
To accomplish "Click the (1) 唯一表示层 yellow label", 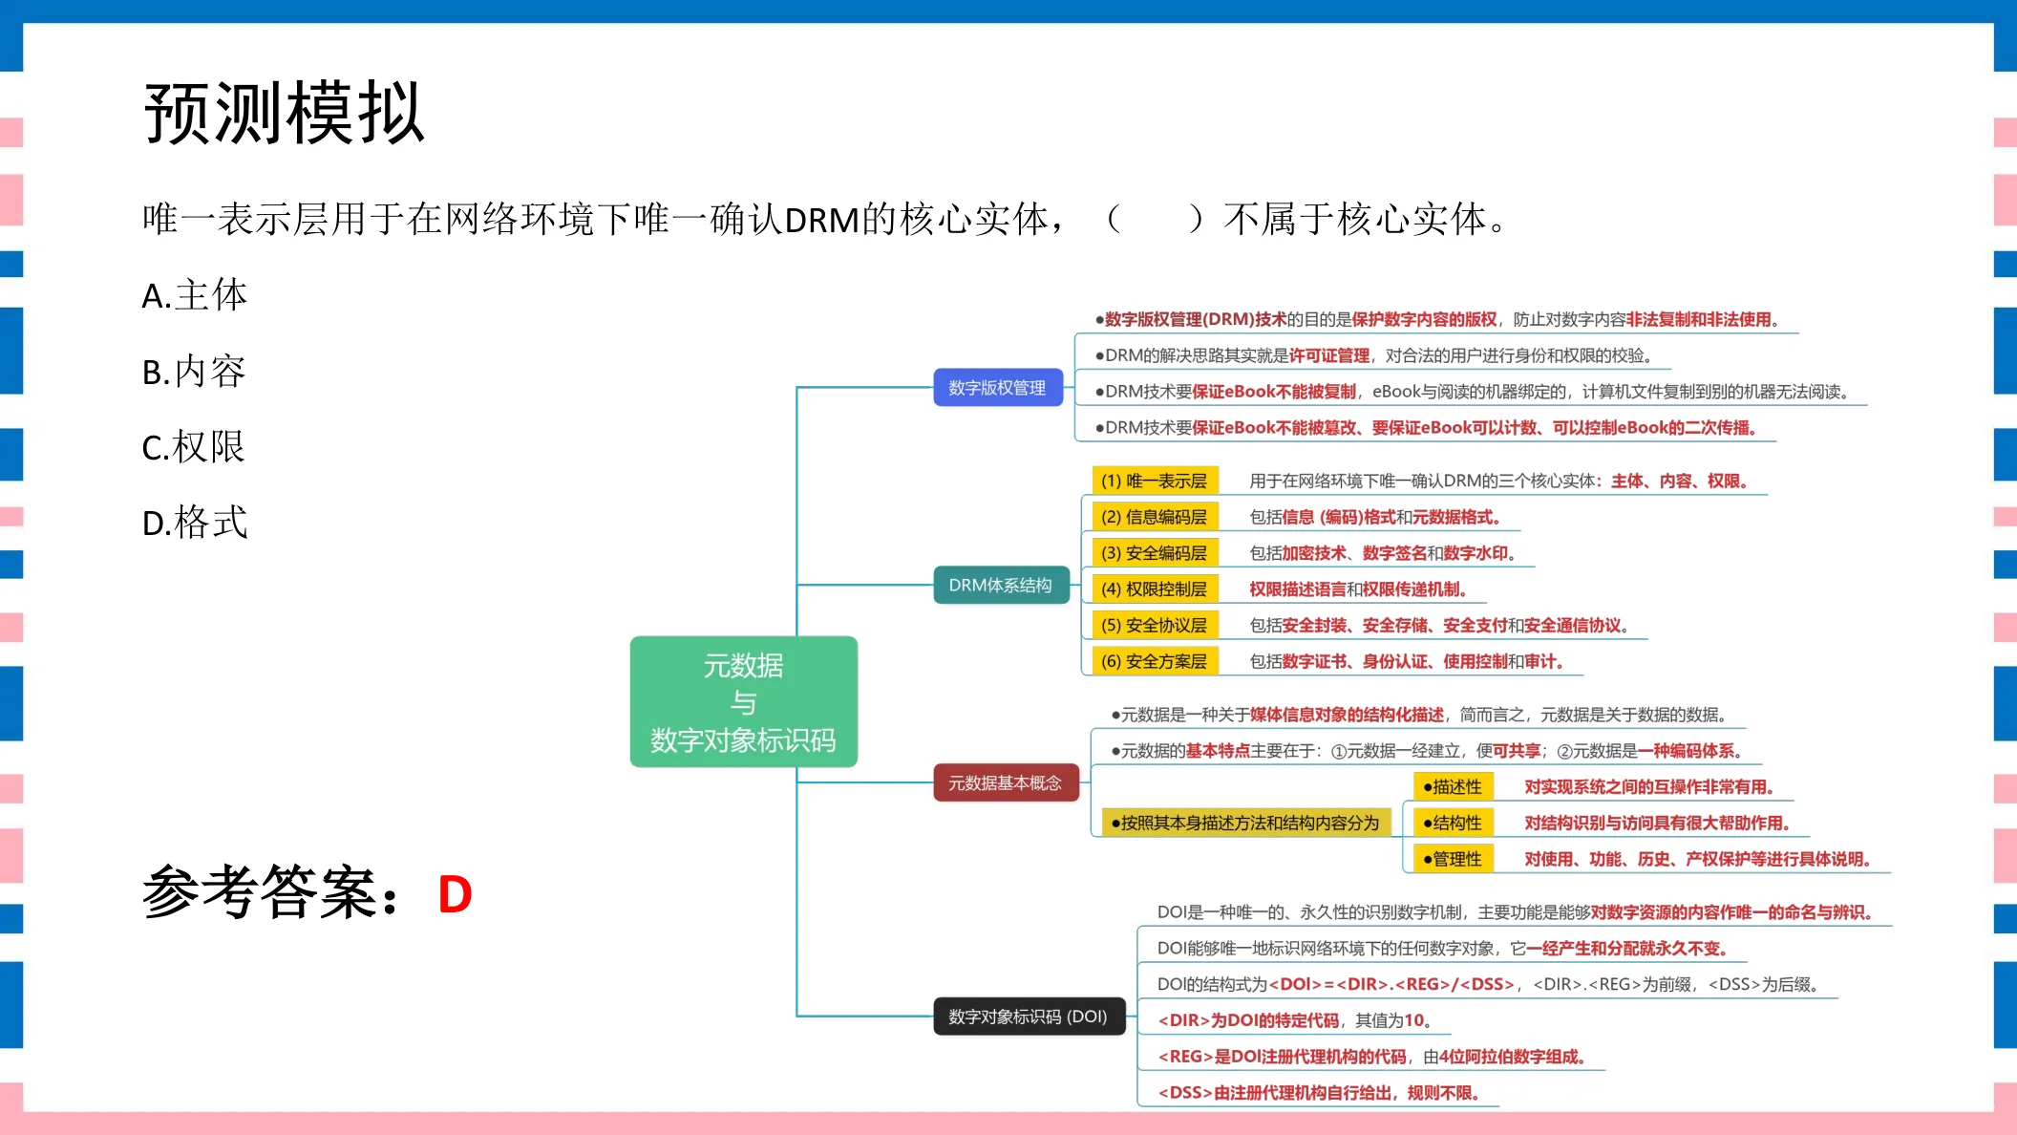I will 1155,481.
